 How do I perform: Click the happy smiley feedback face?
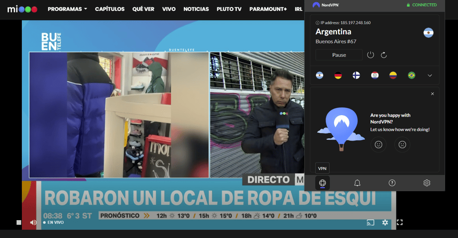(378, 145)
